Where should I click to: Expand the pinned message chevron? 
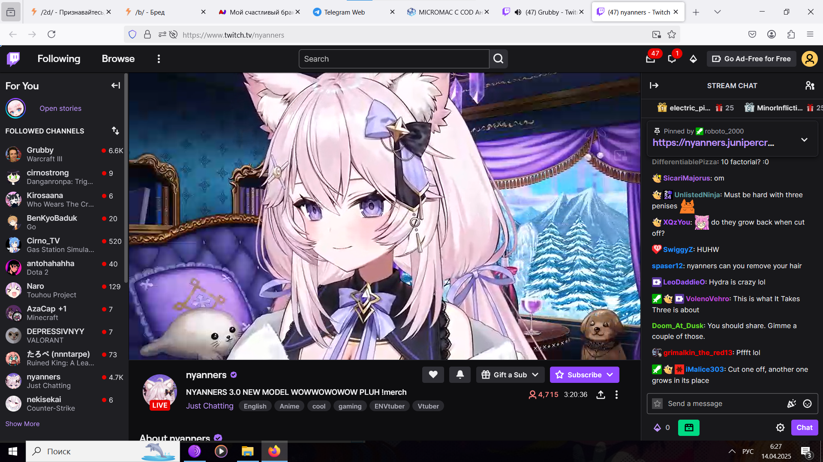pos(804,140)
